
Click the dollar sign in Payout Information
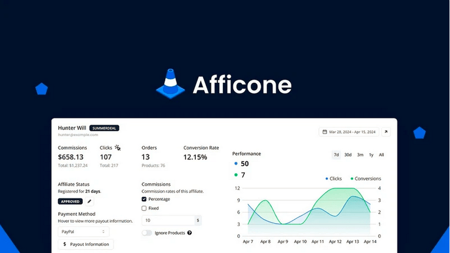coord(65,244)
